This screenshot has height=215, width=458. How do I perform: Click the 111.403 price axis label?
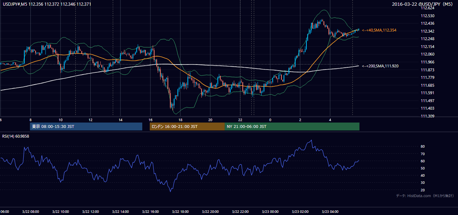(427, 108)
